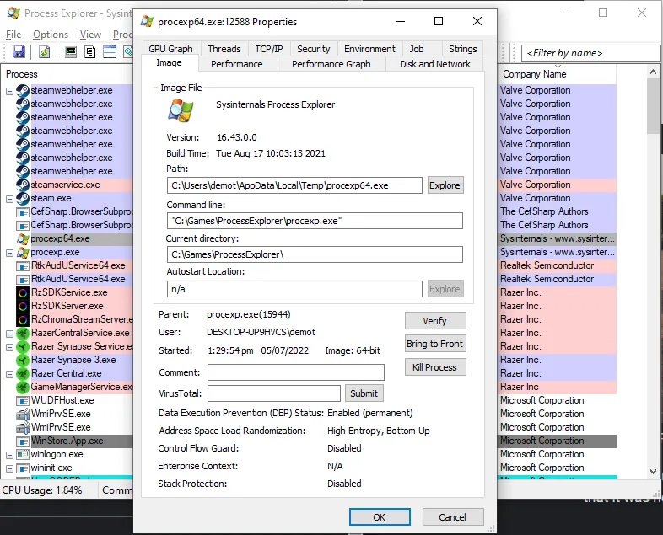Click the first CefSharp.BrowserSubprocess icon
Viewport: 663px width, 535px height.
[x=23, y=211]
